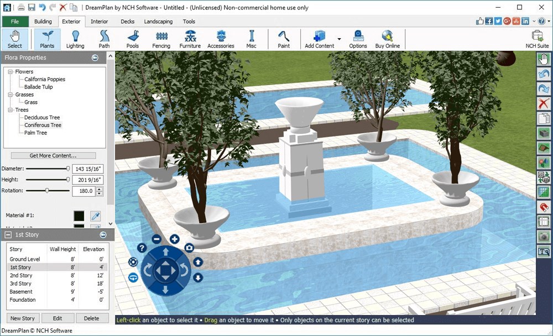The image size is (553, 336).
Task: Collapse the 1st Story panel with round button
Action: (103, 235)
